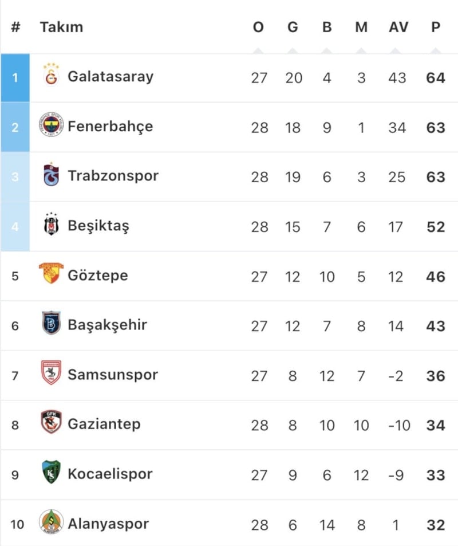This screenshot has height=546, width=458.
Task: Select the Gaziantep FK logo
Action: tap(52, 423)
